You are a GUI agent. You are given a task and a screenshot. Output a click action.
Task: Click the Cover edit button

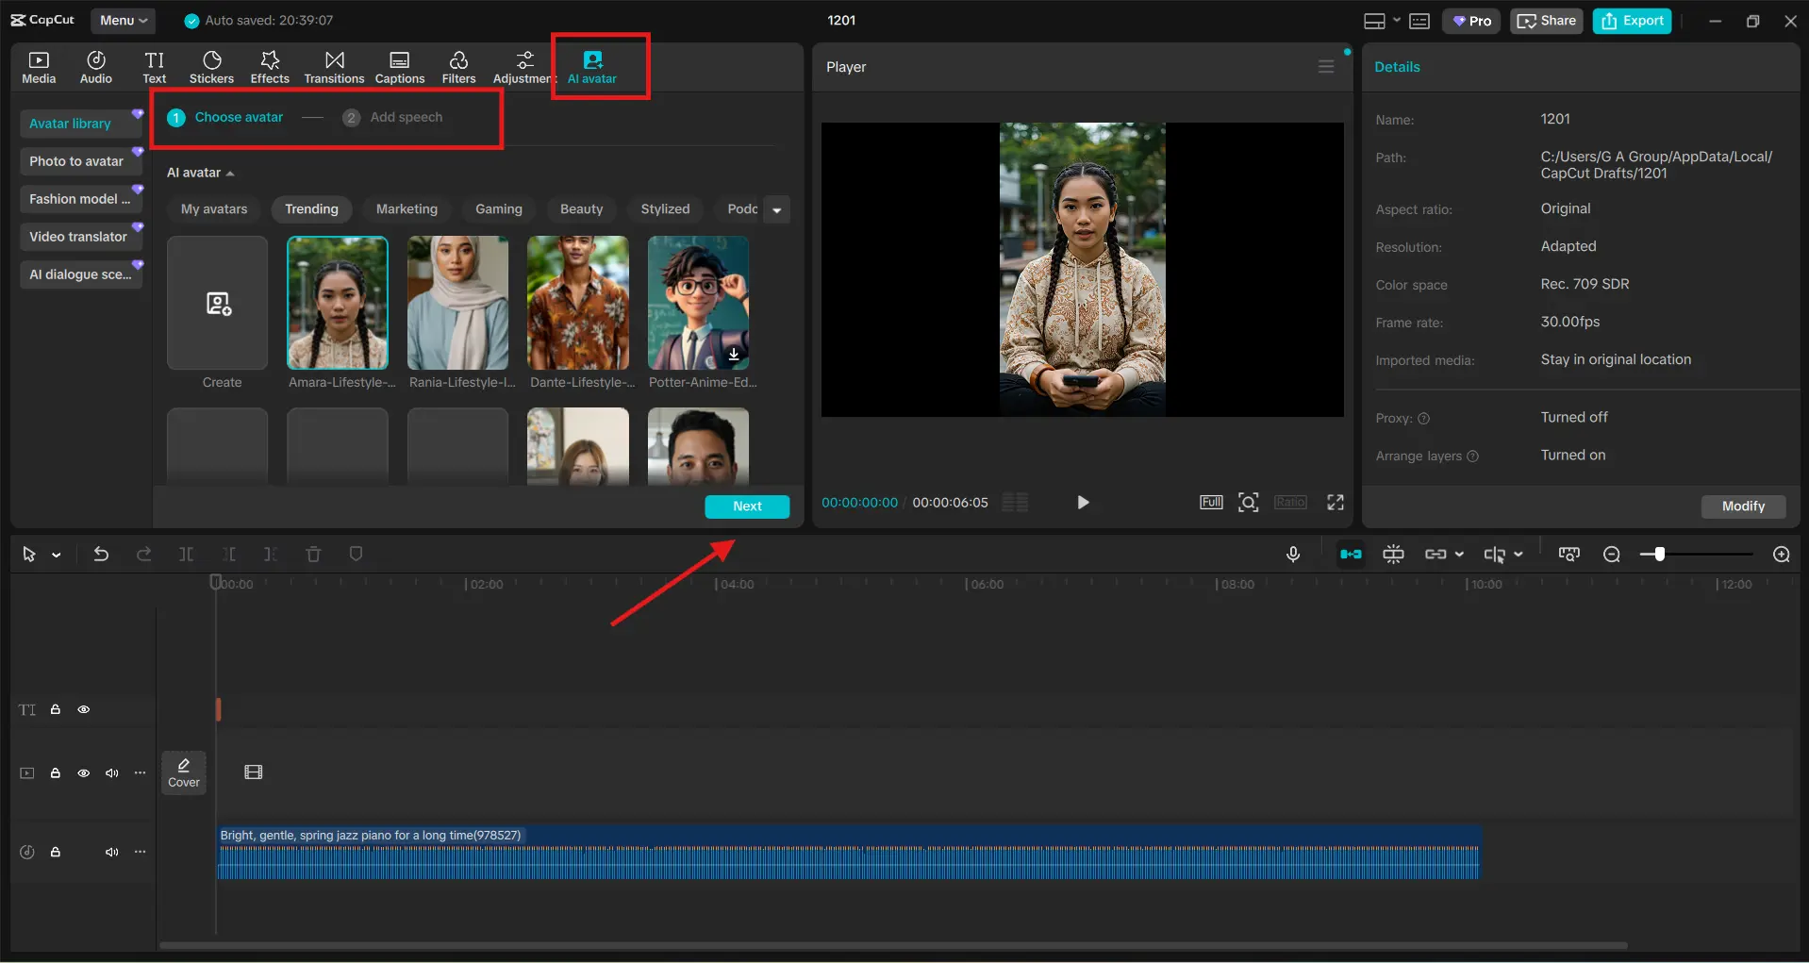[x=184, y=772]
